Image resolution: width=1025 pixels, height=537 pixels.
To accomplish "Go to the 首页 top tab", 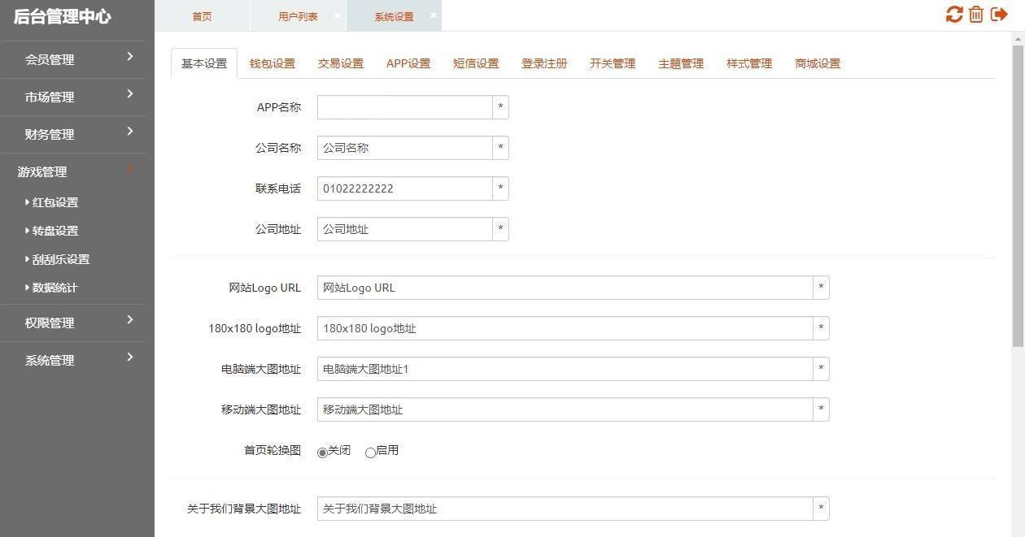I will (202, 16).
